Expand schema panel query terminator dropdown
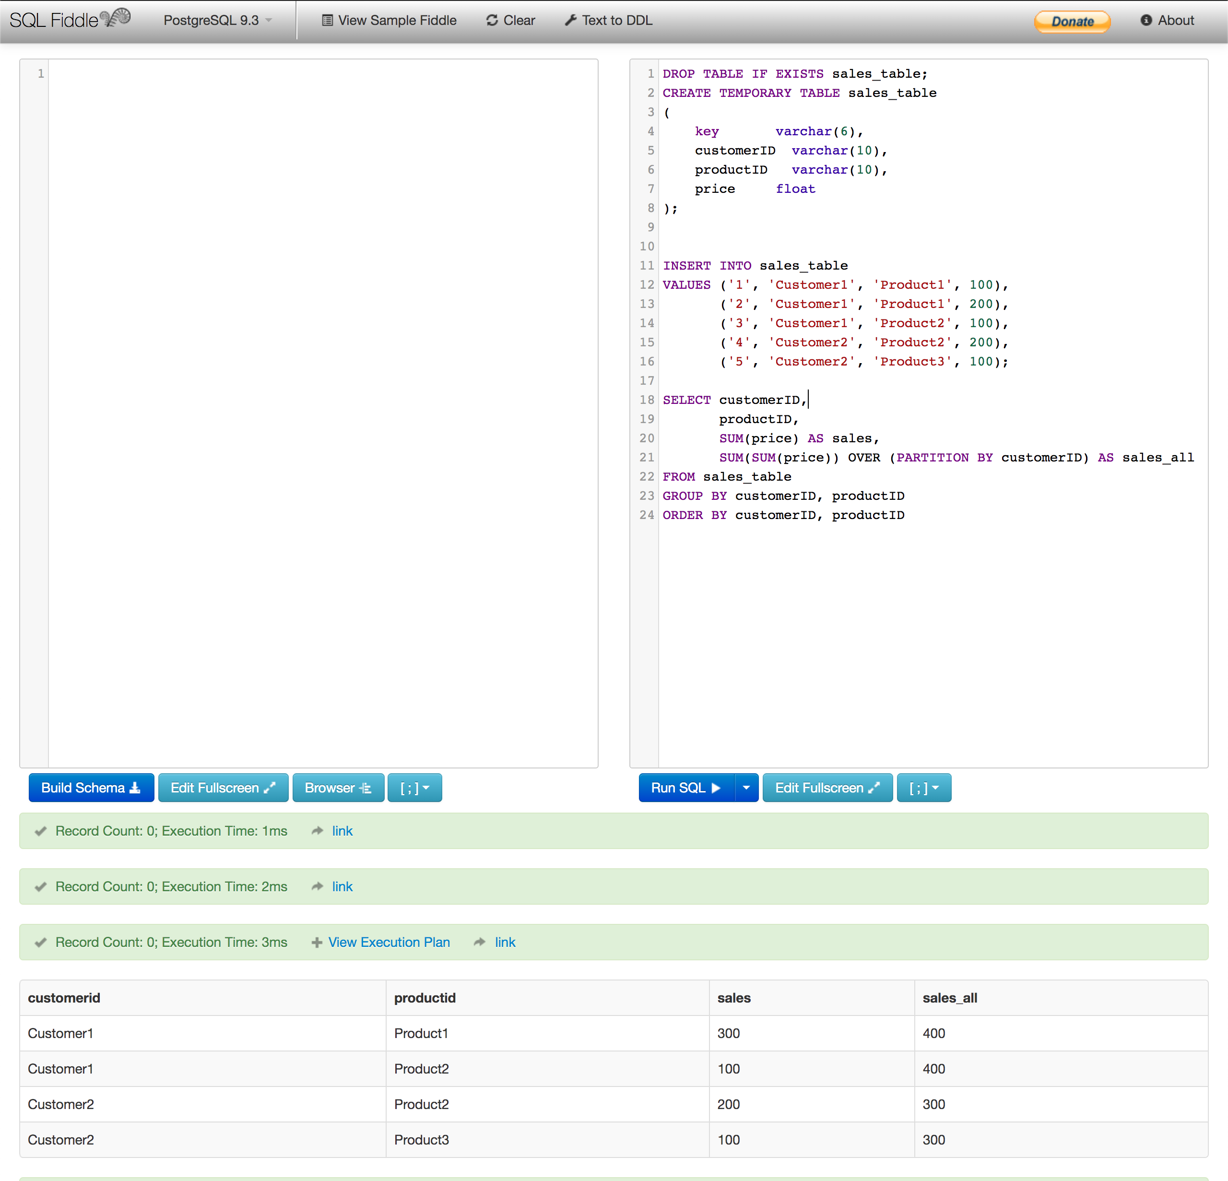1228x1181 pixels. (x=415, y=788)
